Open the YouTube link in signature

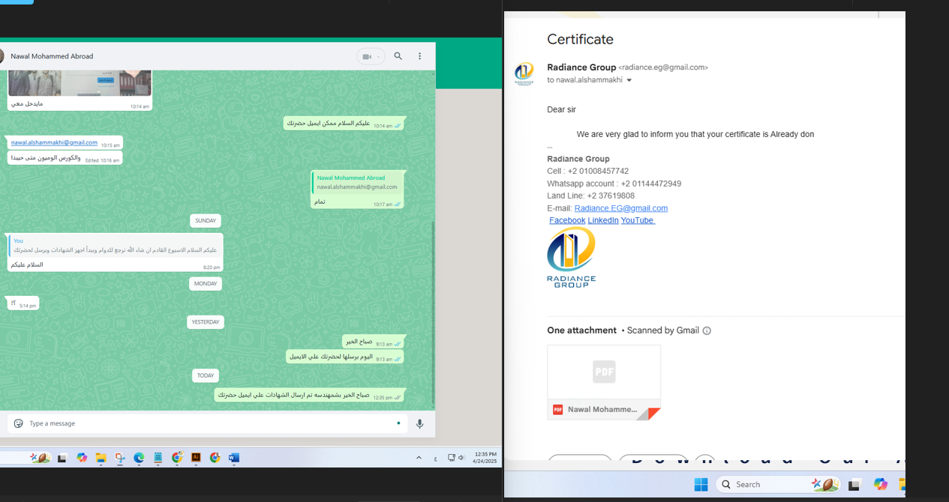(638, 220)
